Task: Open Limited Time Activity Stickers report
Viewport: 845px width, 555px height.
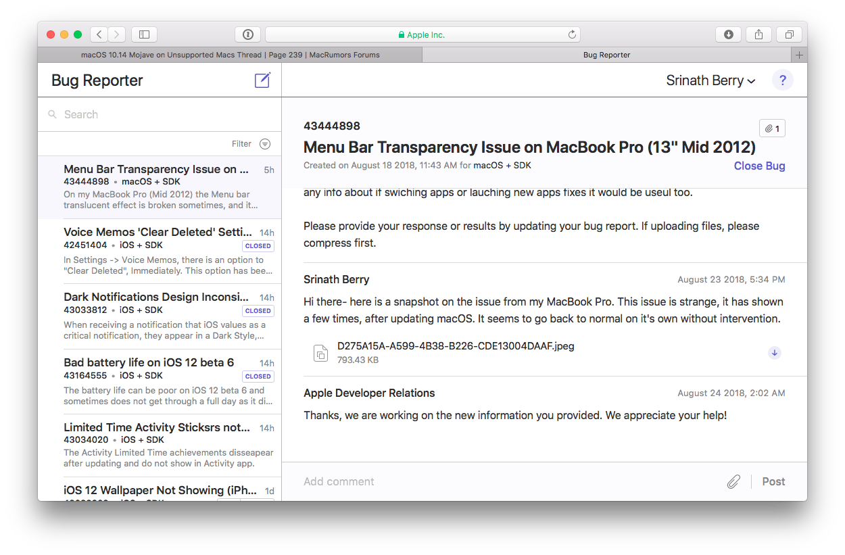Action: (160, 445)
